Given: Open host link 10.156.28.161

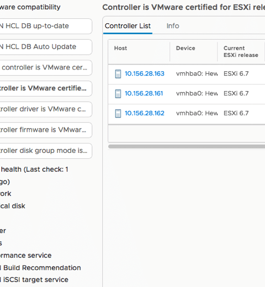Looking at the screenshot, I should [x=144, y=93].
